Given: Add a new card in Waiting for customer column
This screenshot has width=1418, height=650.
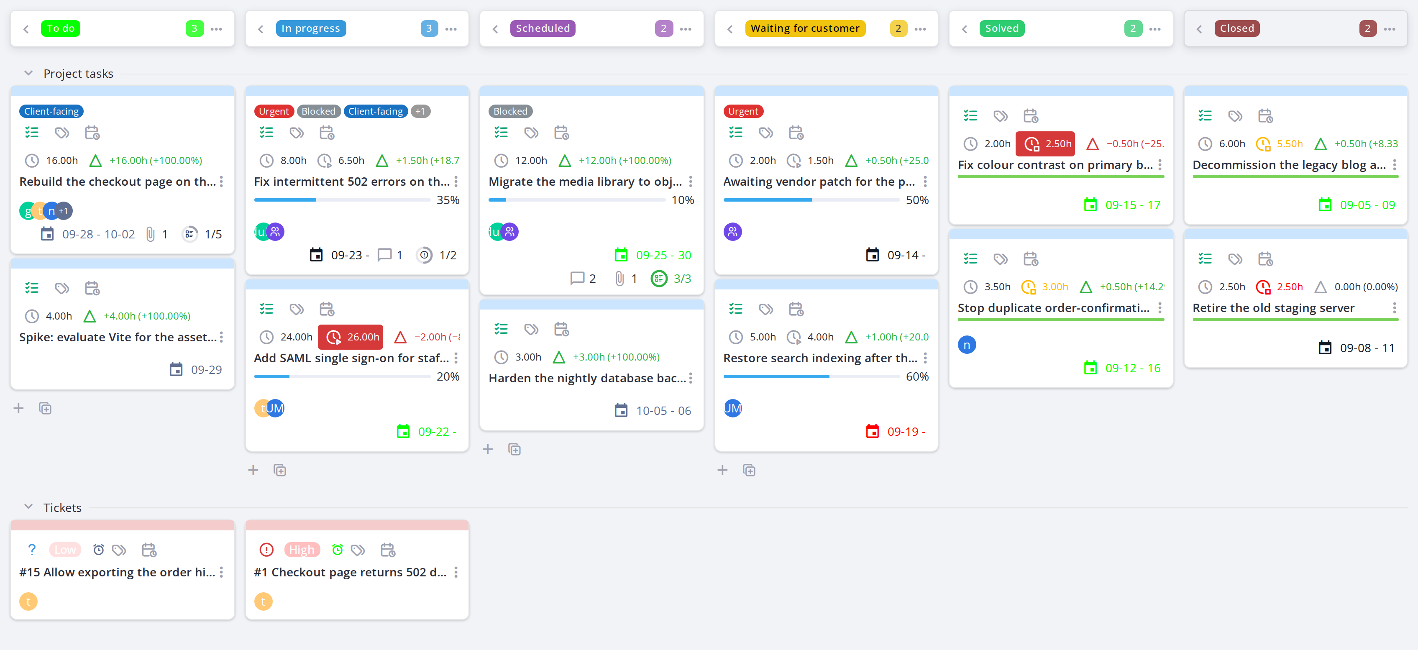Looking at the screenshot, I should tap(722, 470).
